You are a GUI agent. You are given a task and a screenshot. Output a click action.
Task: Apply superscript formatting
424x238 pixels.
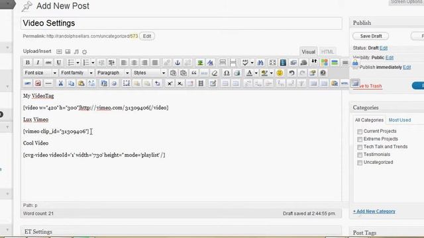click(170, 83)
